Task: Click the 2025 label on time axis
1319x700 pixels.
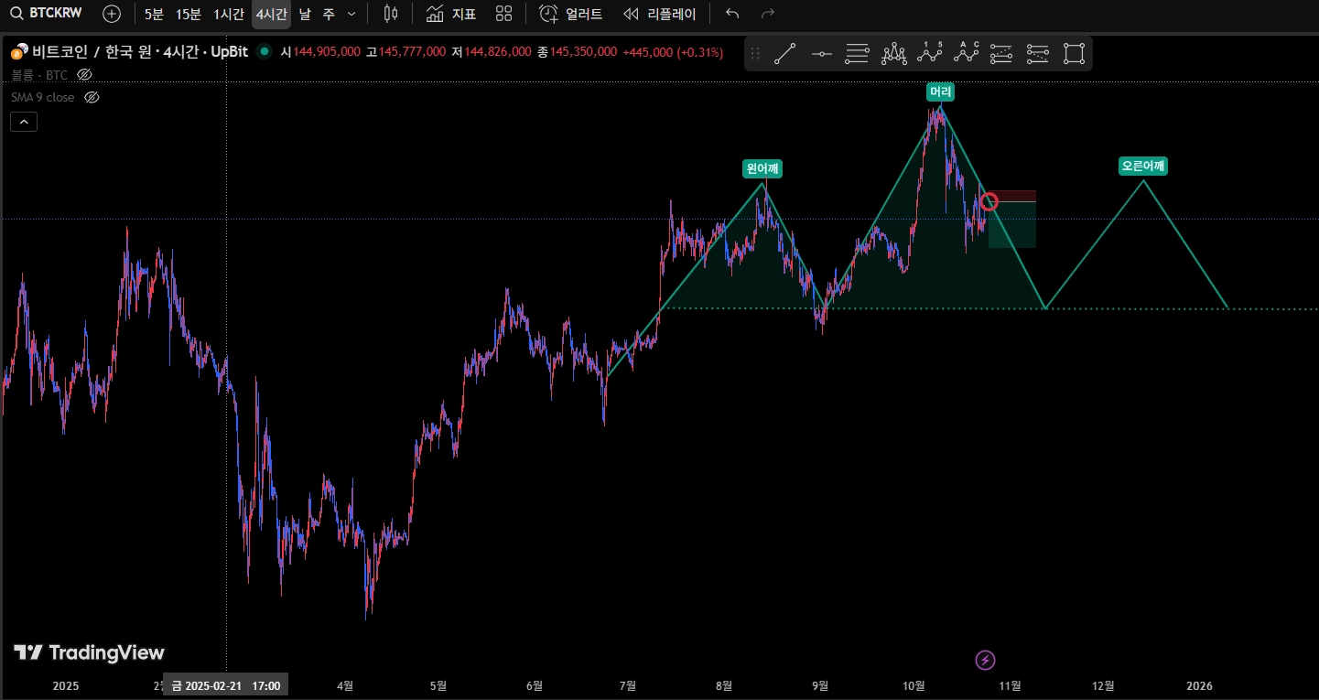Action: click(x=66, y=685)
